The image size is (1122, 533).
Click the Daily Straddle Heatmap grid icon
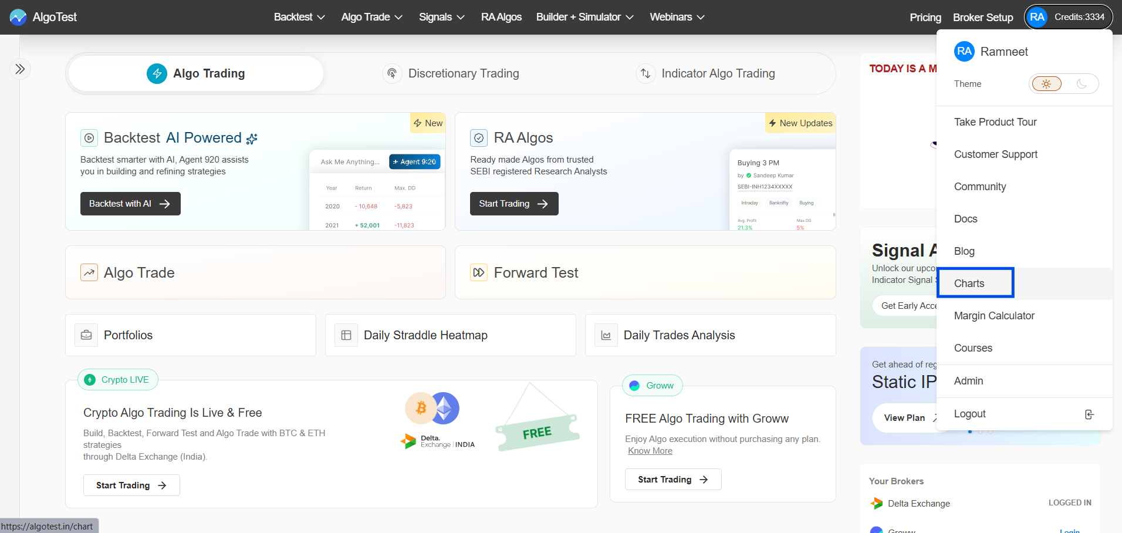click(346, 335)
